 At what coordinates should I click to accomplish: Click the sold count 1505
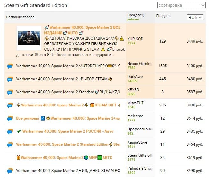coord(162,66)
